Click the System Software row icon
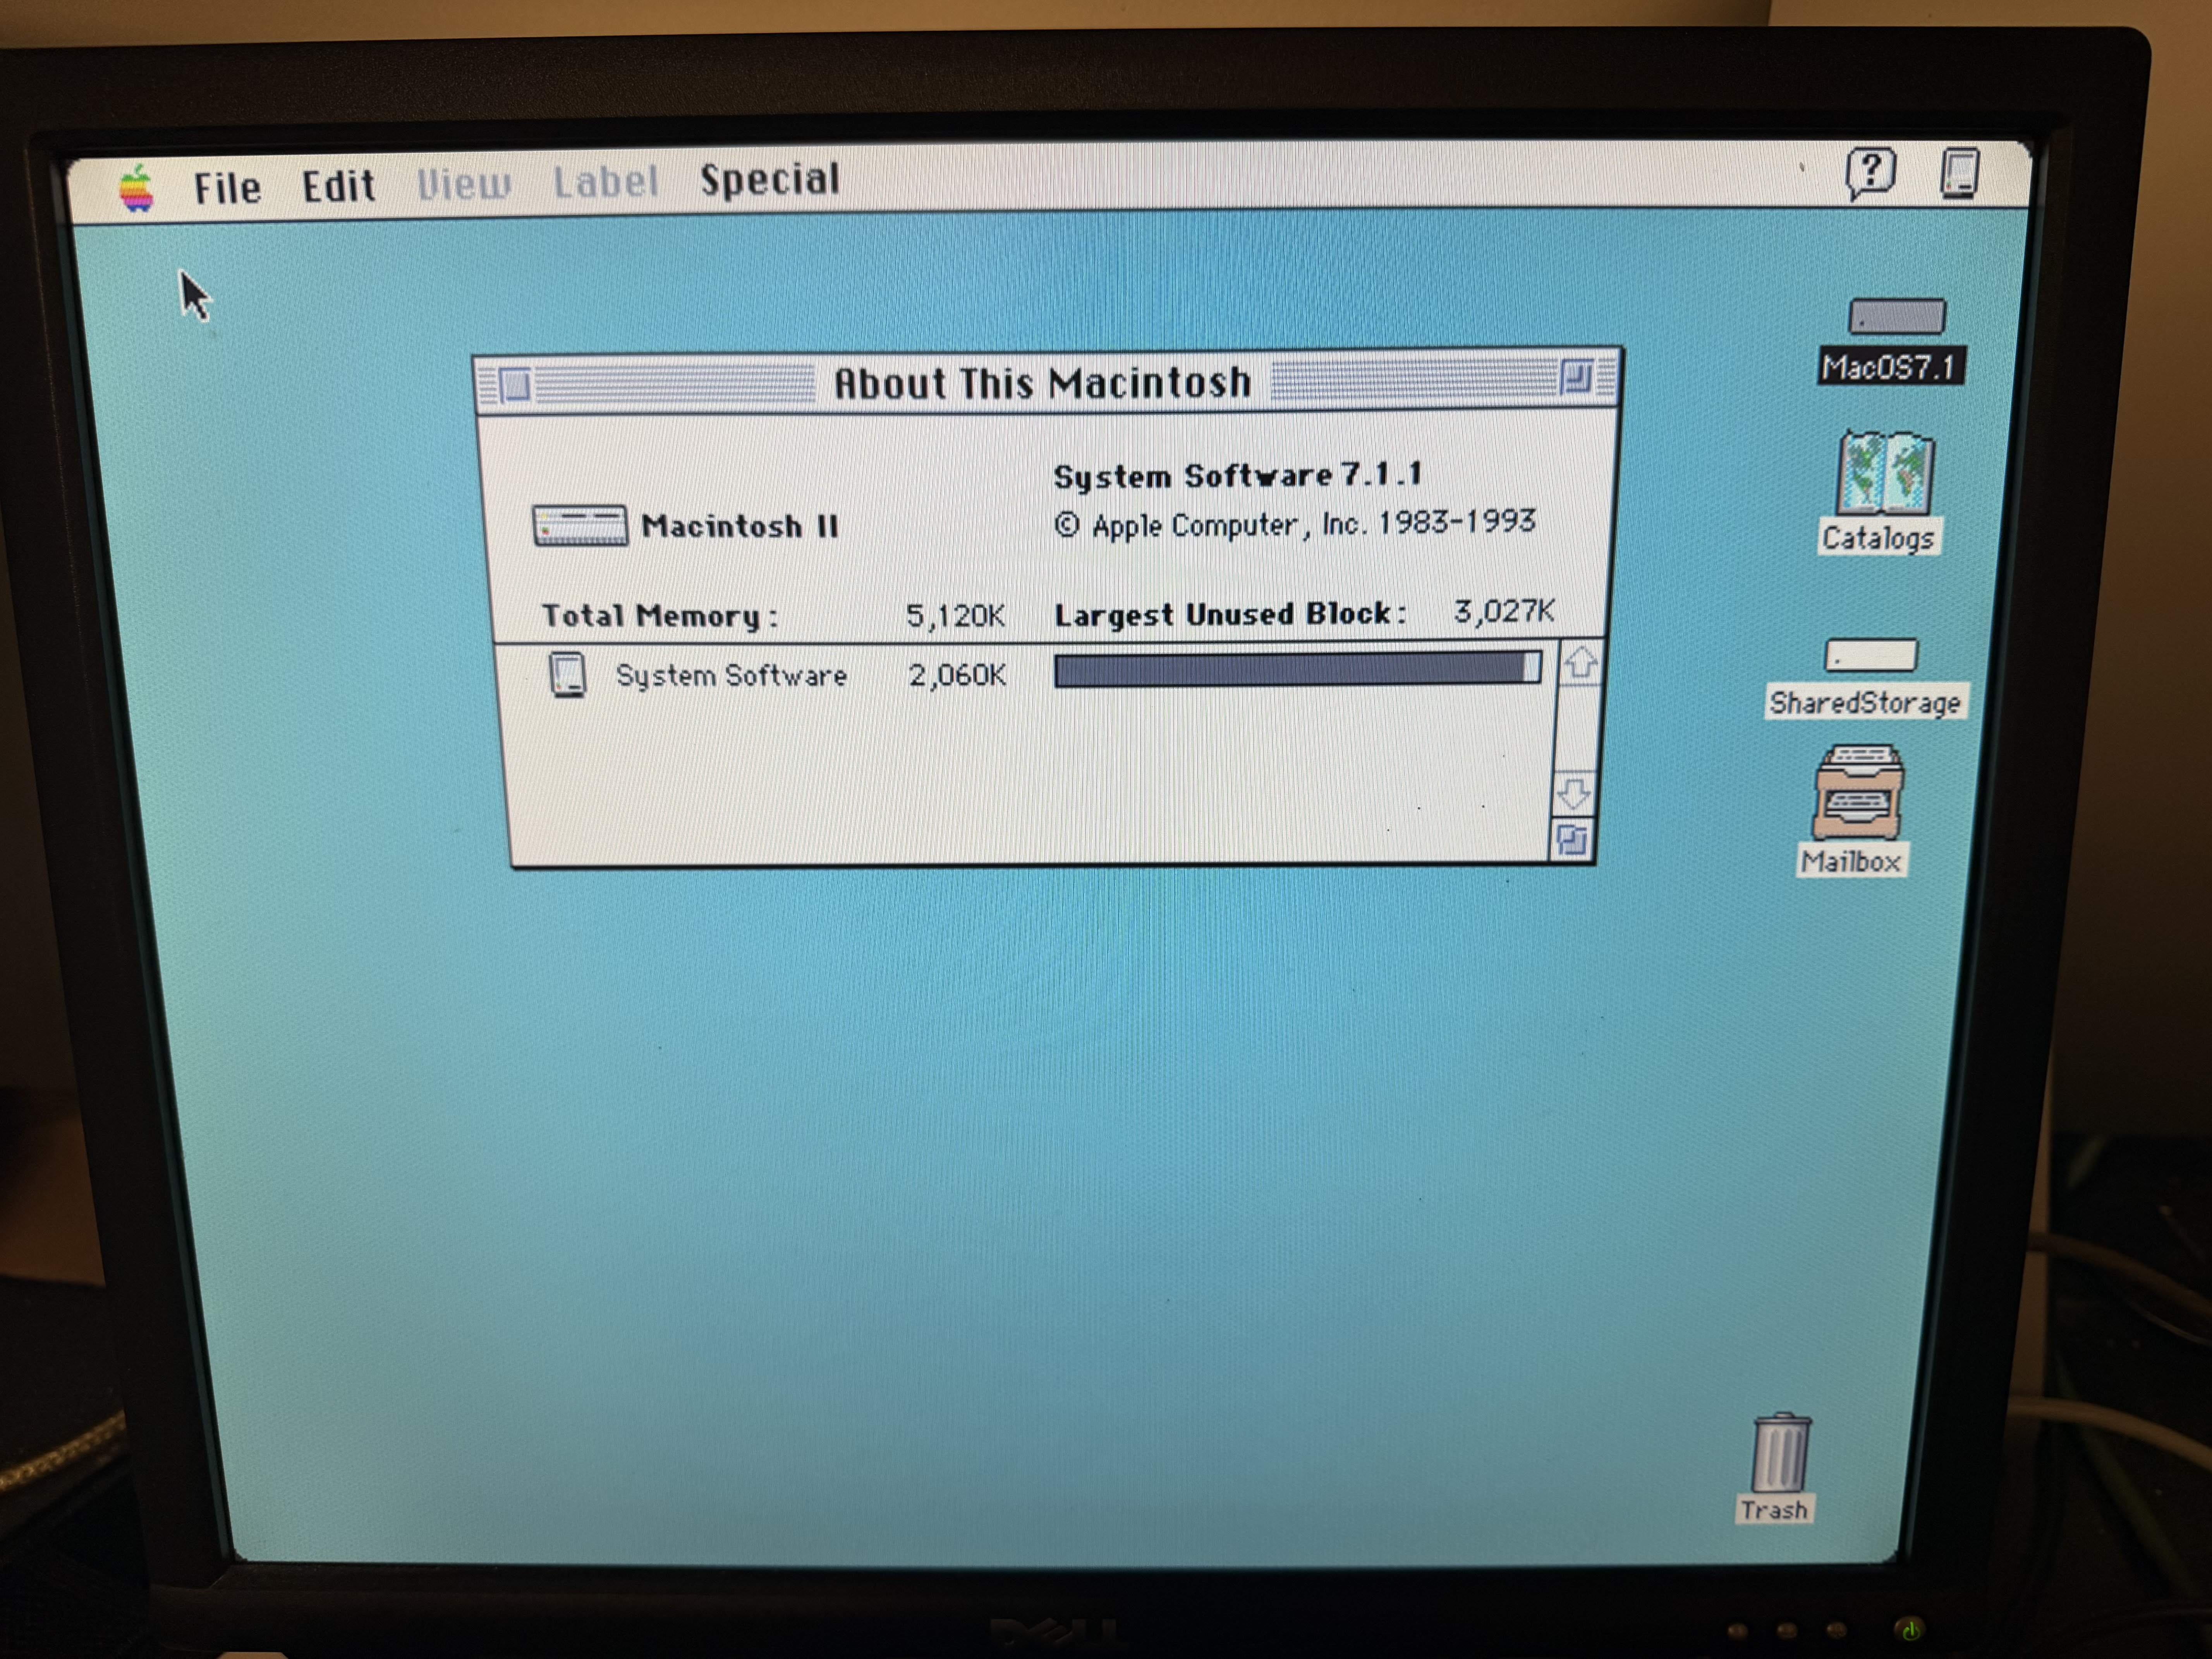The height and width of the screenshot is (1659, 2212). pos(567,675)
